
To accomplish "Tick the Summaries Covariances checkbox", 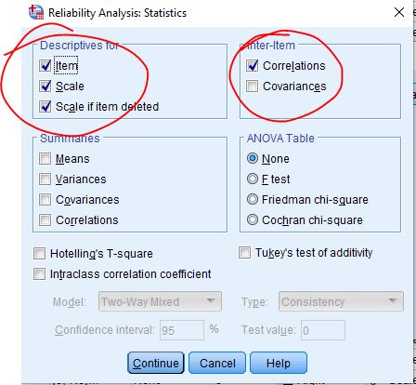I will pos(45,200).
